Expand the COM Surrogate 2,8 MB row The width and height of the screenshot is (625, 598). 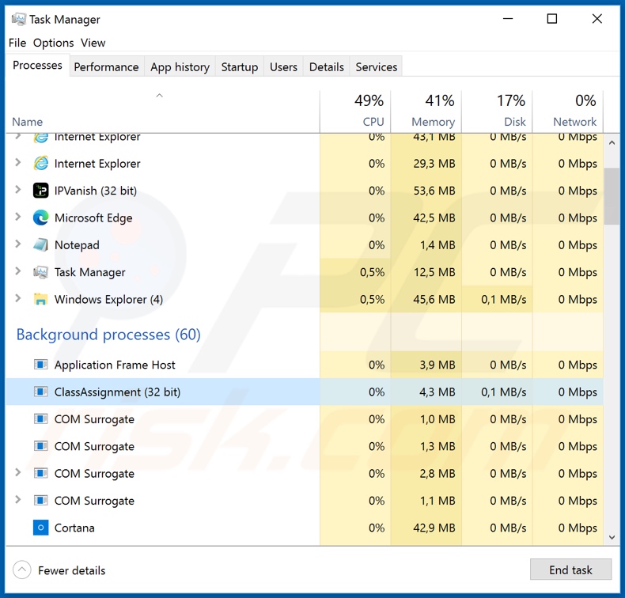(x=17, y=472)
